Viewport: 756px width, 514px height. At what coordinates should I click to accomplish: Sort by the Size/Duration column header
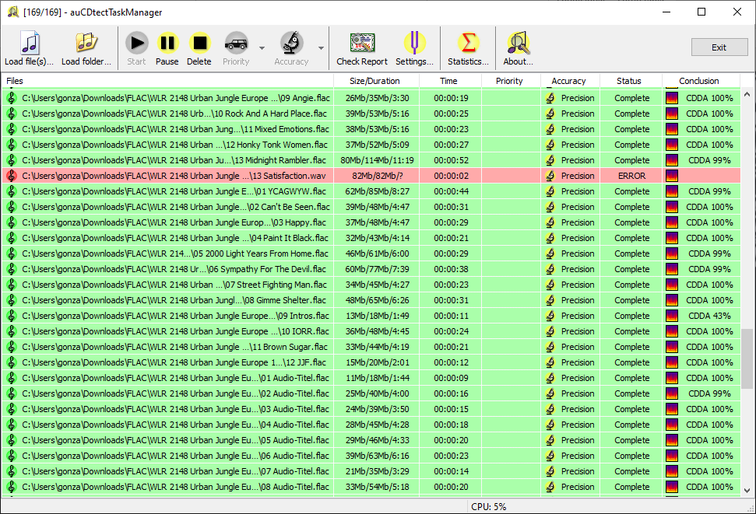(377, 81)
